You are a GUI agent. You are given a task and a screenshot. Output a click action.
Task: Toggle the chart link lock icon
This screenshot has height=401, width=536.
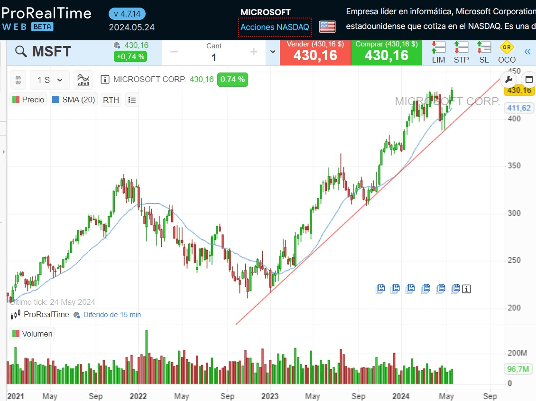coord(18,80)
